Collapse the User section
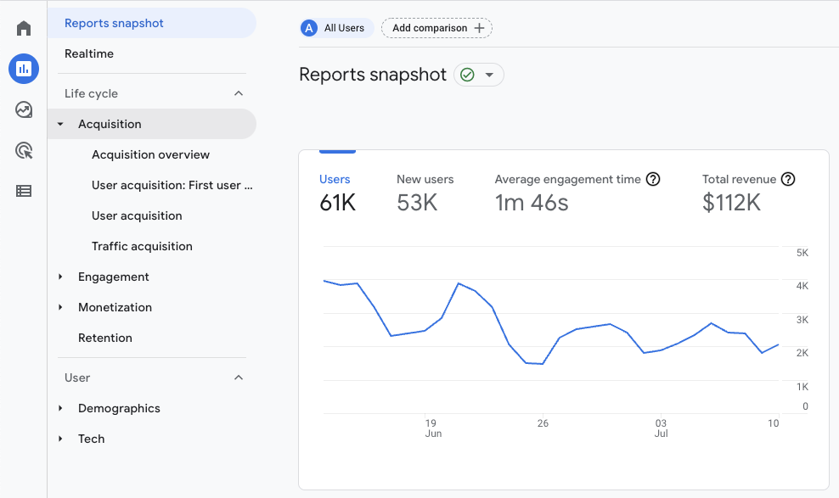Viewport: 839px width, 498px height. coord(239,378)
